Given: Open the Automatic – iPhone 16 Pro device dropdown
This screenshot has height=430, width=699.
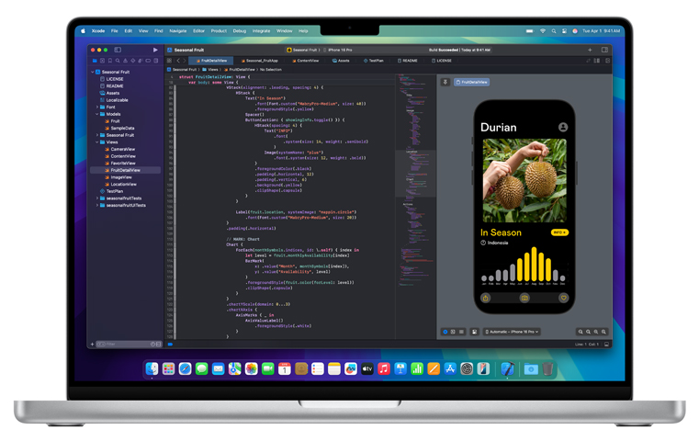Looking at the screenshot, I should (x=513, y=332).
